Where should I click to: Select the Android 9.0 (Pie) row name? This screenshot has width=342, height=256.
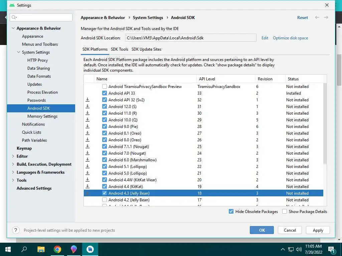123,126
